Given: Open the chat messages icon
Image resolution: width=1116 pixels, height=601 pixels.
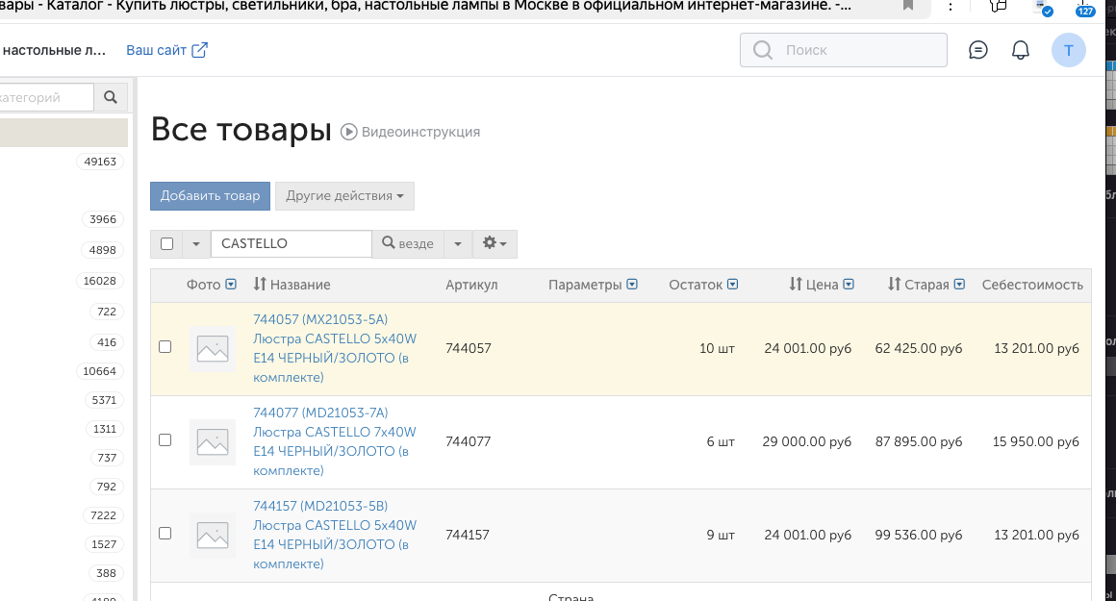Looking at the screenshot, I should pos(978,50).
